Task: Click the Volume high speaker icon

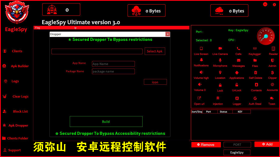Action: (201, 72)
